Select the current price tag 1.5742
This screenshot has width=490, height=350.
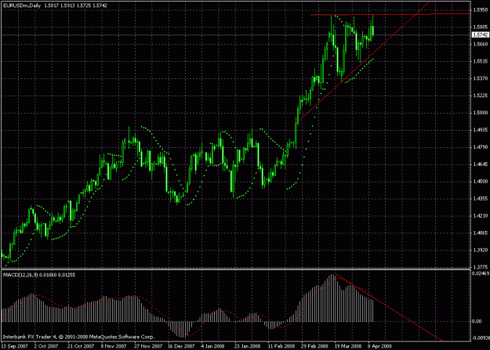[481, 34]
